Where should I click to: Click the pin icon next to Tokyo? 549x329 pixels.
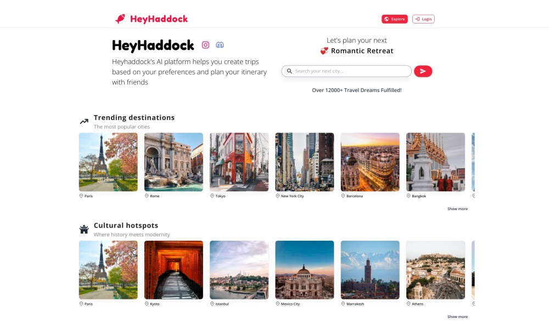[212, 196]
